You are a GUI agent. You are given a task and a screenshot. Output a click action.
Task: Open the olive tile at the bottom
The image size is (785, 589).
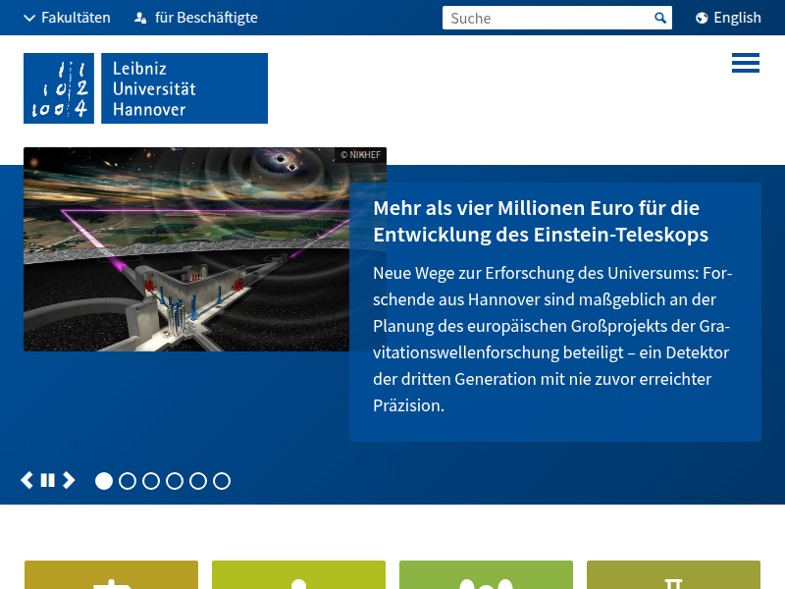pos(673,575)
